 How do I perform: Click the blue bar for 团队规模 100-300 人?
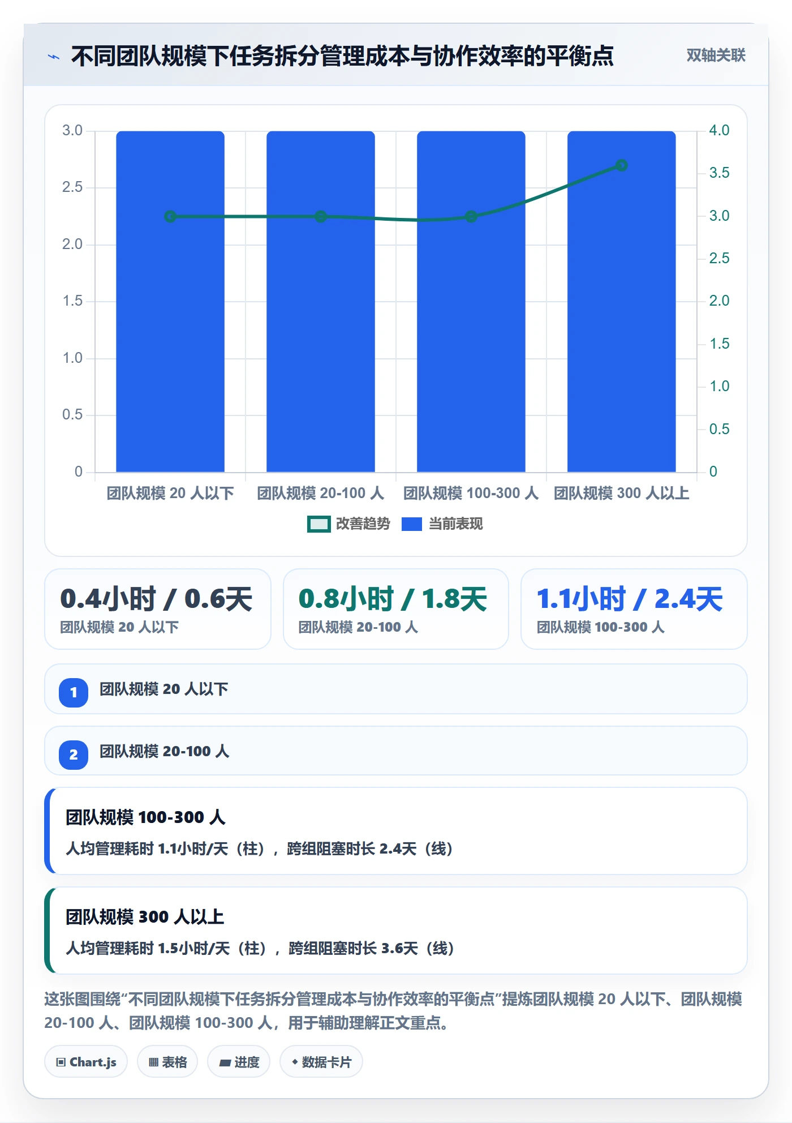pyautogui.click(x=471, y=302)
